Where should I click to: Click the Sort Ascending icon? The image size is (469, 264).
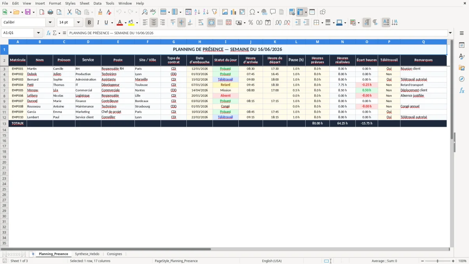tap(197, 12)
